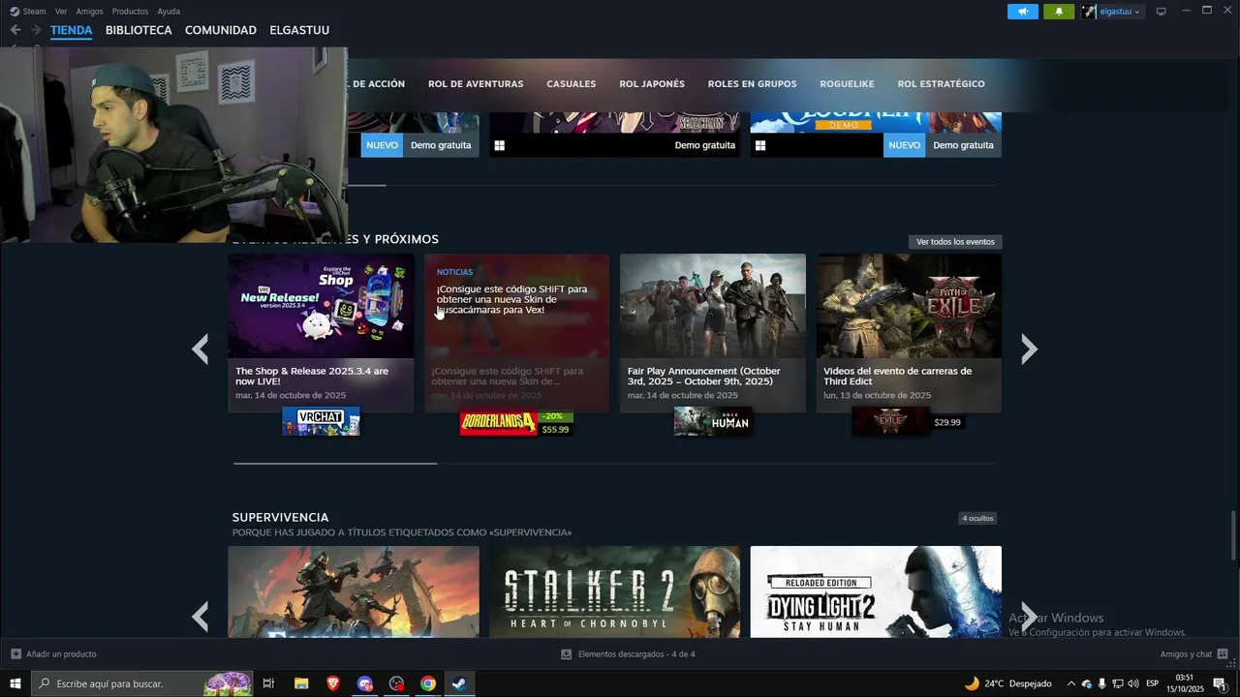The height and width of the screenshot is (697, 1240).
Task: Open the Dying Light 2 game capsule
Action: coord(876,591)
